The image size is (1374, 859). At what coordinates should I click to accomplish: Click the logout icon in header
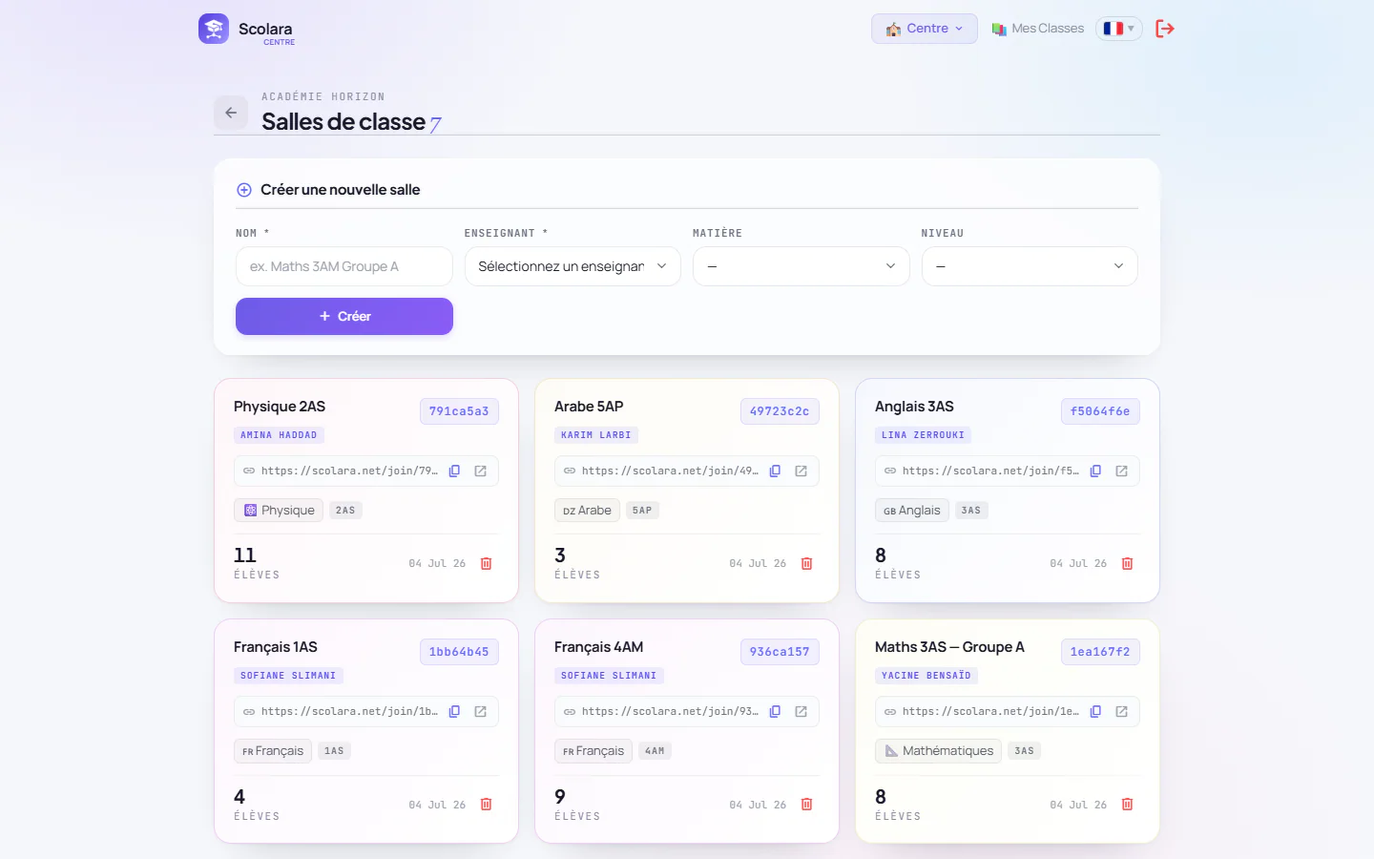(x=1164, y=29)
